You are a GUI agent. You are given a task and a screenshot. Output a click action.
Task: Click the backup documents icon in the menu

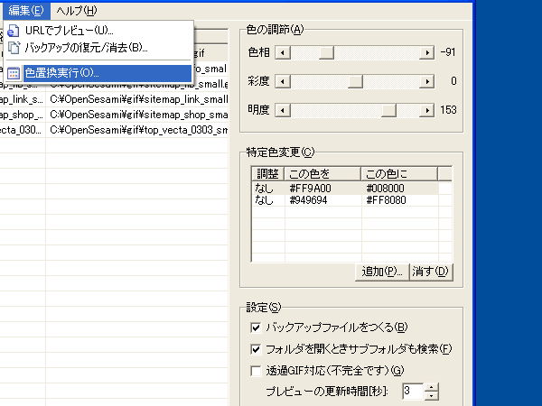[14, 48]
